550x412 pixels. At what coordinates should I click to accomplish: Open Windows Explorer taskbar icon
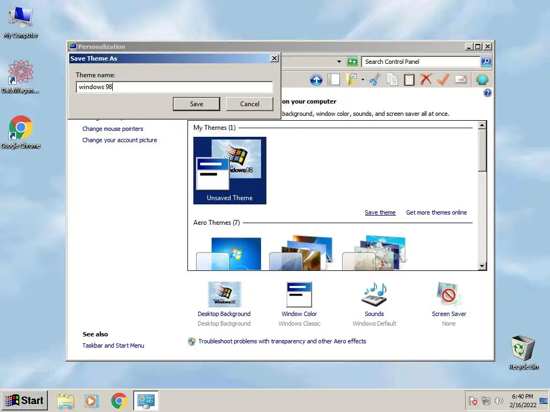(x=66, y=401)
